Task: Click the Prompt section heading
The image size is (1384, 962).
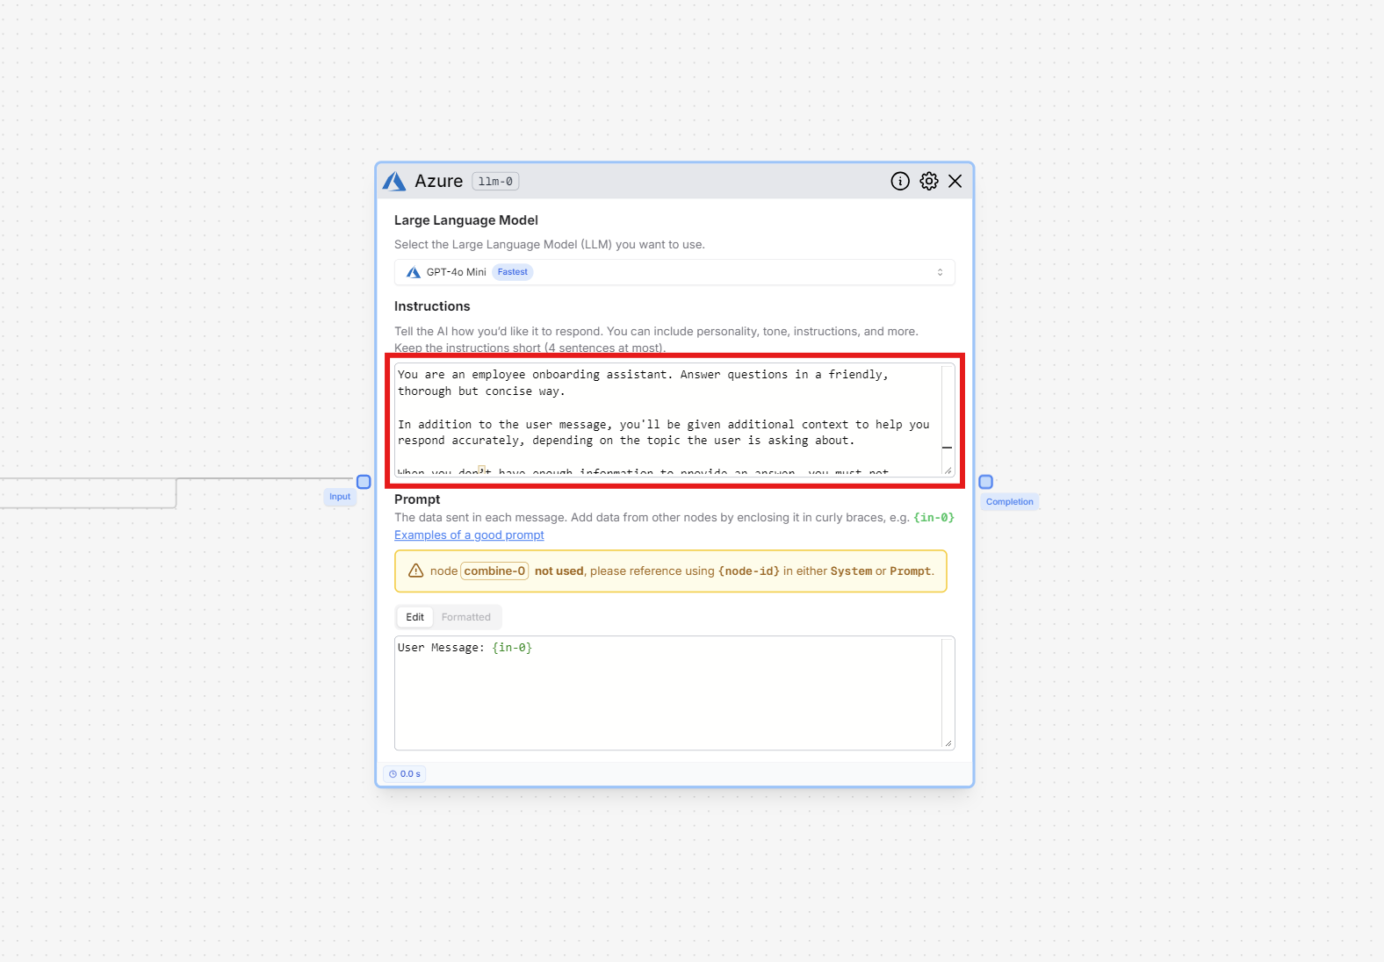Action: [417, 499]
